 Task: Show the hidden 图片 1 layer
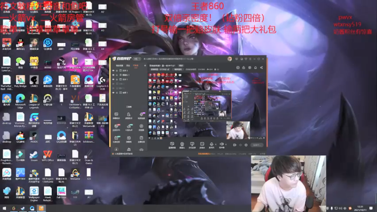pos(113,88)
